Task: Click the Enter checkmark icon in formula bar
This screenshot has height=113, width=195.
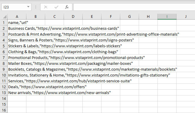Action: (x=56, y=7)
